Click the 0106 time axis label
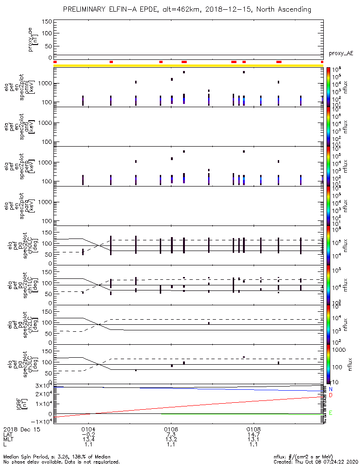360x464 pixels. pos(171,430)
